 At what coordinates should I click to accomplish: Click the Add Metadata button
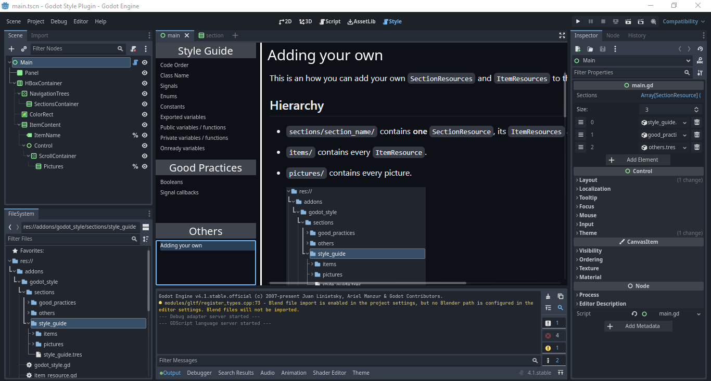[638, 326]
